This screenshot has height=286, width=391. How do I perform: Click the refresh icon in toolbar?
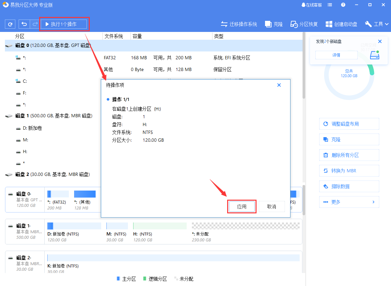[x=10, y=24]
